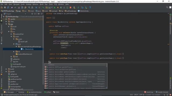Click the Replace toolbar icon
The width and height of the screenshot is (172, 96).
[32, 7]
